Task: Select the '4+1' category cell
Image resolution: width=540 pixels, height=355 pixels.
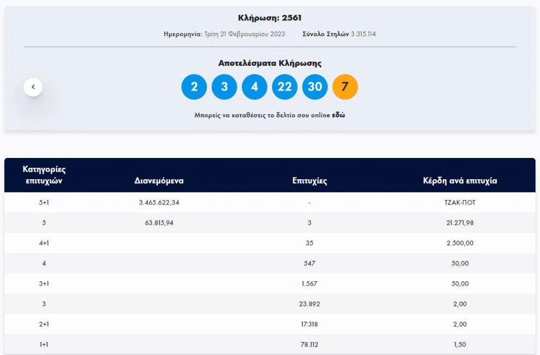Action: pos(44,243)
